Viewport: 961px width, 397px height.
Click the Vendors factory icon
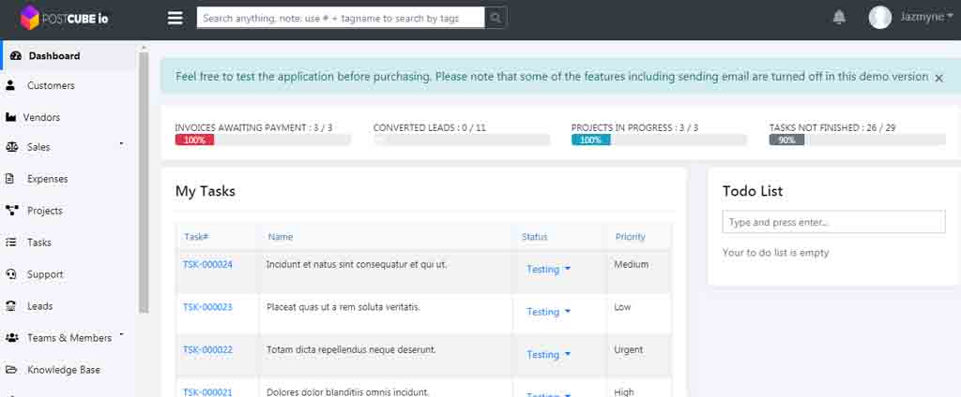click(x=10, y=117)
